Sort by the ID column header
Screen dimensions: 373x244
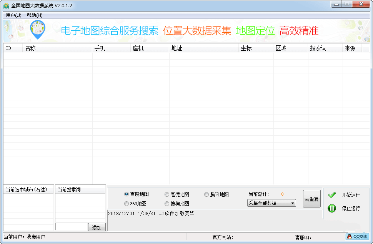[x=13, y=48]
